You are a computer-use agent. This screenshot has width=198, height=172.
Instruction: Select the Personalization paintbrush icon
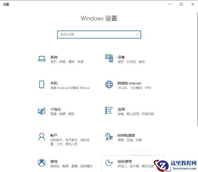click(x=42, y=111)
